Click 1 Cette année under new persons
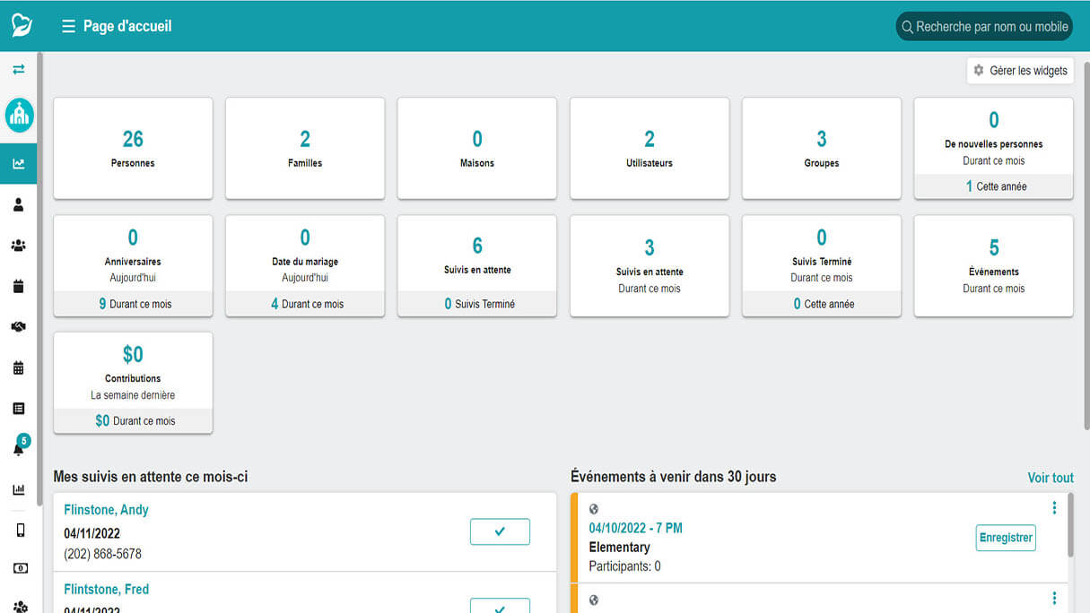Image resolution: width=1090 pixels, height=613 pixels. [994, 186]
